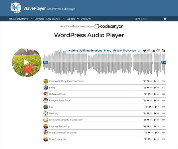Open the Examples menu item
178x149 pixels.
39,19
